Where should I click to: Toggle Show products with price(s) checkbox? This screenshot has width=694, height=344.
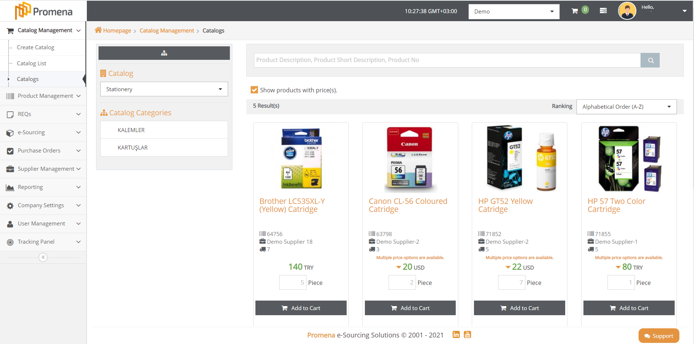tap(254, 90)
